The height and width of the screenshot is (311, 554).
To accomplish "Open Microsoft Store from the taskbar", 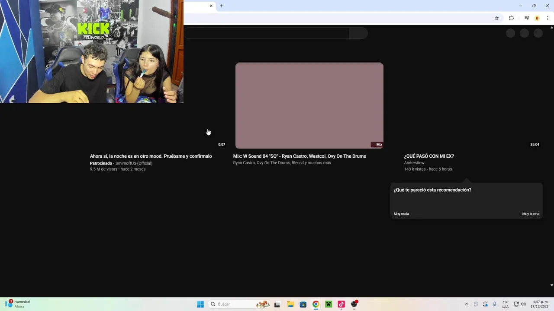I will click(x=303, y=304).
